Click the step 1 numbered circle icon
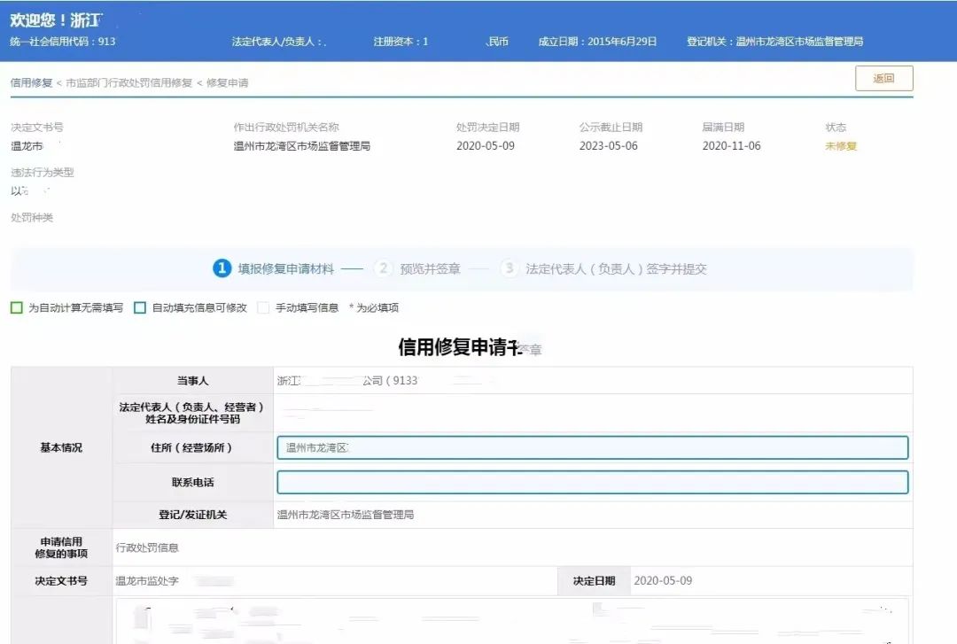 point(222,268)
